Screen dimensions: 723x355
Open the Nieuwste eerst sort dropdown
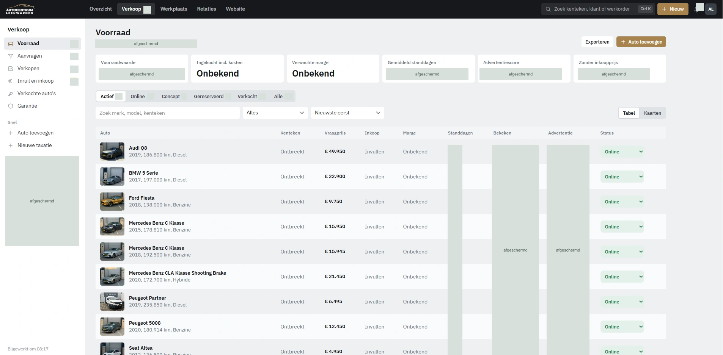[x=347, y=113]
